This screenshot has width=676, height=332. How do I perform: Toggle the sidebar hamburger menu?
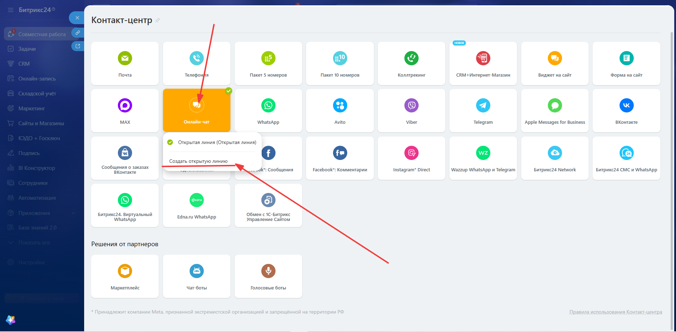11,10
